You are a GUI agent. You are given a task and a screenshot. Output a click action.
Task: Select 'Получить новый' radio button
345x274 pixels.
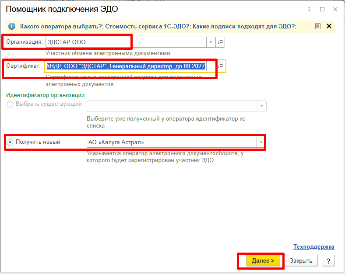coord(10,142)
